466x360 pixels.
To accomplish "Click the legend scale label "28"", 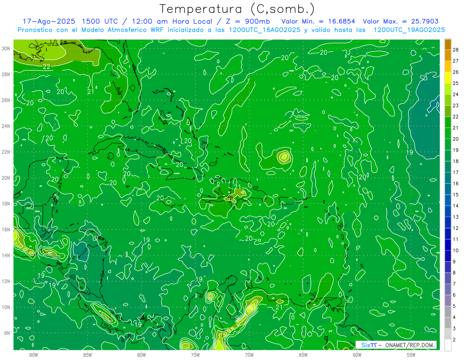I will tap(456, 50).
